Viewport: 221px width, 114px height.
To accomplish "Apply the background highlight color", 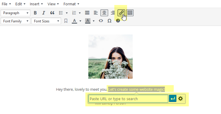I will pos(88,21).
